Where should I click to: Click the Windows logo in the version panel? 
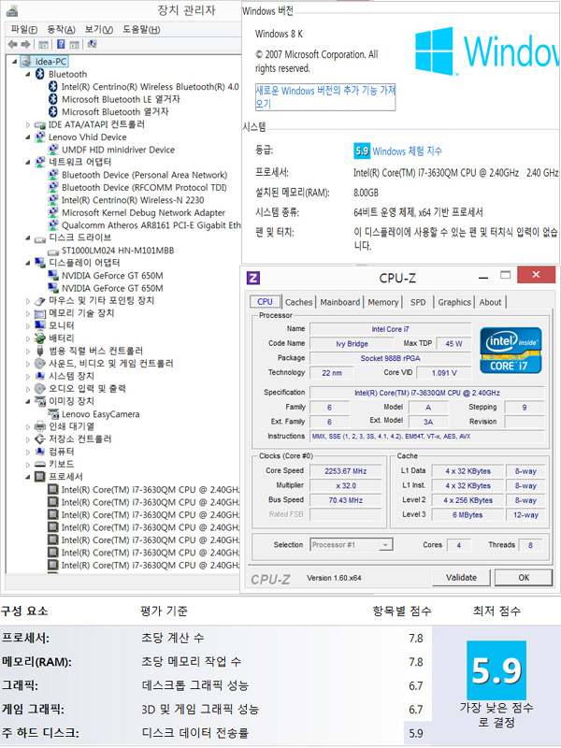tap(434, 51)
